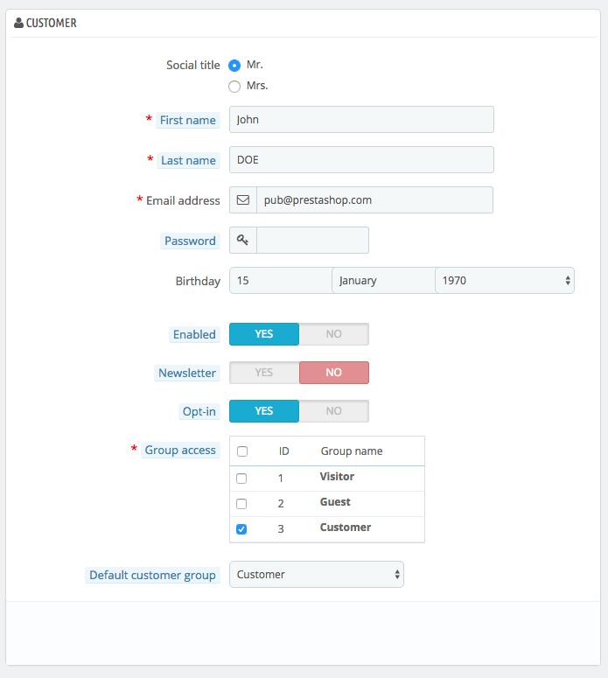Set Enabled toggle to NO
Viewport: 608px width, 678px height.
[334, 334]
